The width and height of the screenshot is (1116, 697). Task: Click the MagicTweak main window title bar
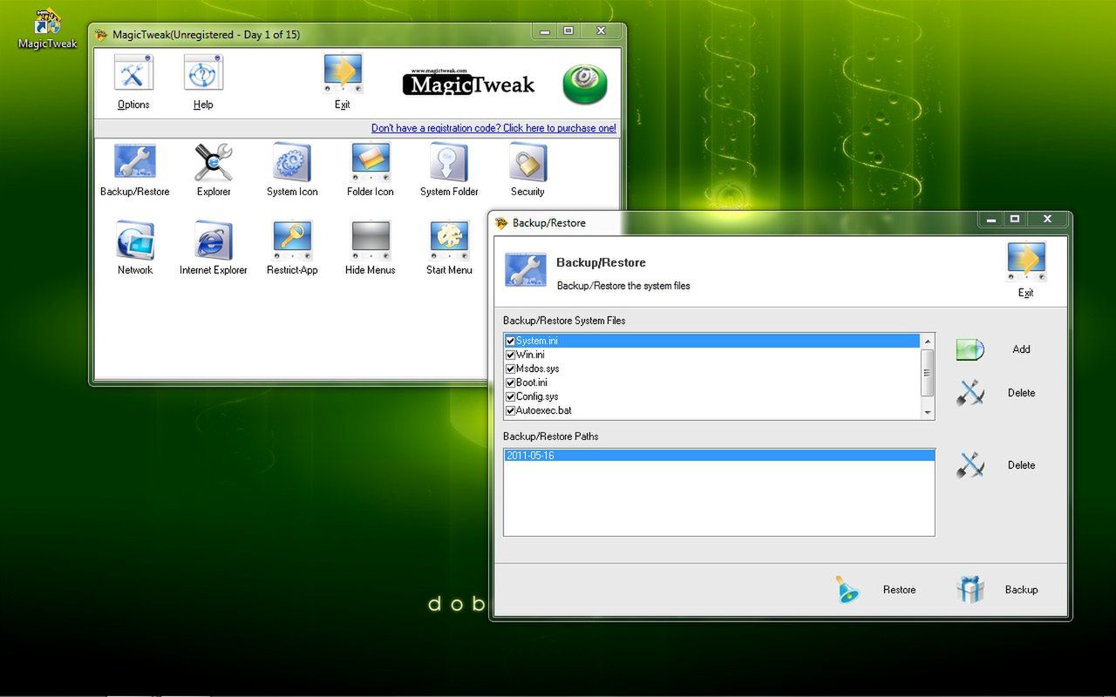(x=314, y=35)
